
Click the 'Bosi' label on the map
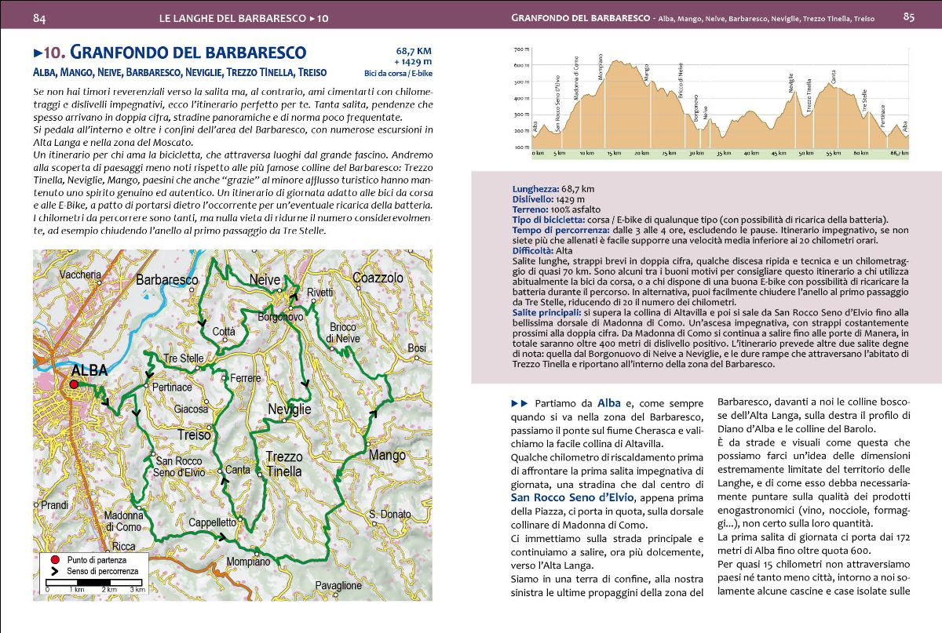coord(417,347)
